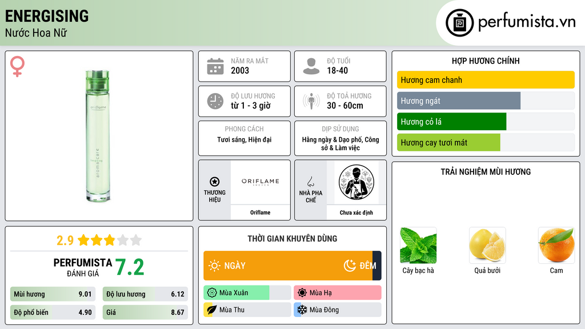Viewport: 585px width, 329px height.
Task: Click the pink female gender symbol
Action: tap(17, 66)
